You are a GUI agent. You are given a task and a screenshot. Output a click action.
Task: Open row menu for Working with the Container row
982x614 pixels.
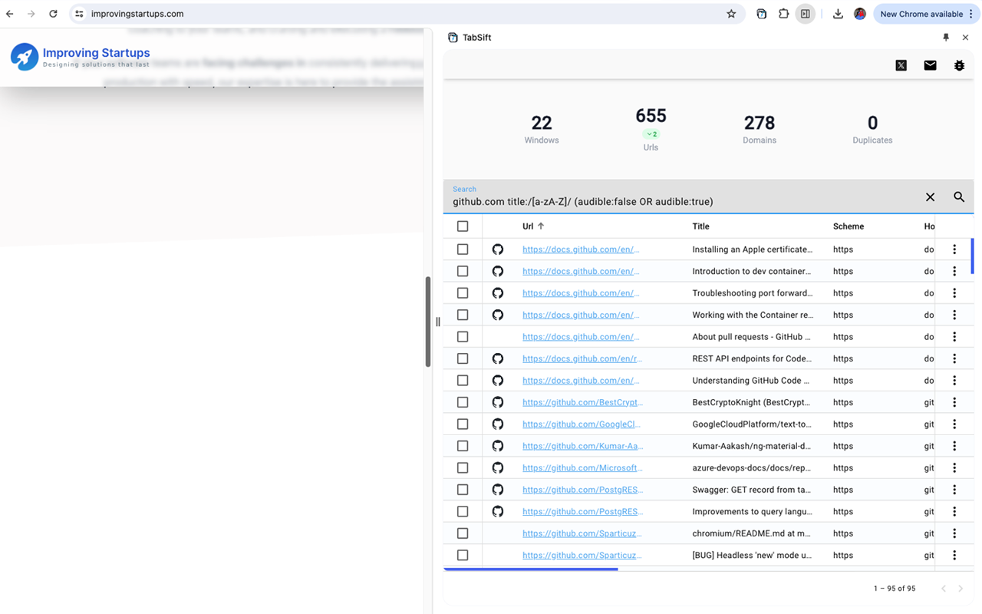click(954, 315)
